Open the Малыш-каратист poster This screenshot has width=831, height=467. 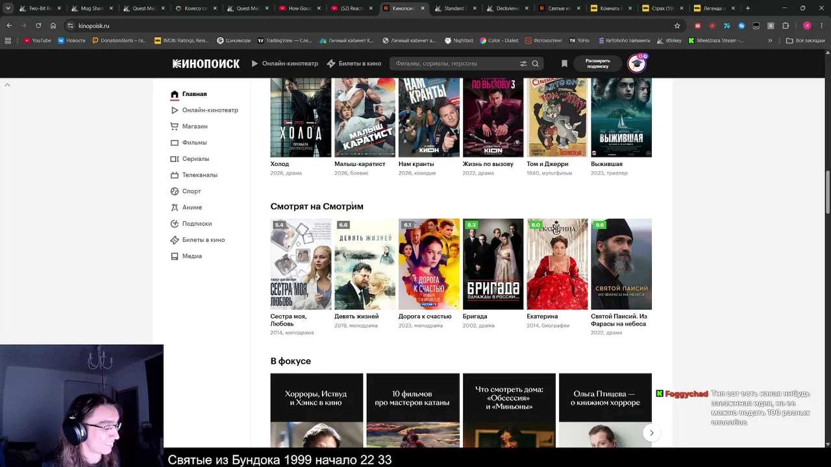pyautogui.click(x=365, y=117)
